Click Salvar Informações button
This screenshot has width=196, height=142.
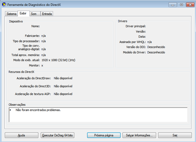139,135
